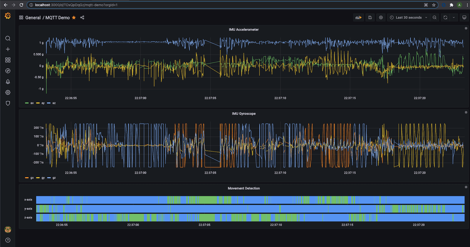Expand the refresh interval dropdown arrow
Screen dimensions: 470x247
coord(454,18)
